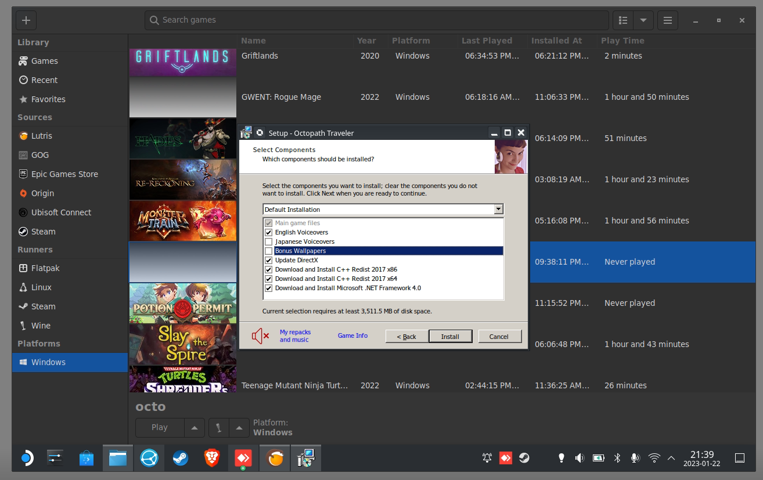Click the Search games field
This screenshot has width=763, height=480.
point(376,20)
